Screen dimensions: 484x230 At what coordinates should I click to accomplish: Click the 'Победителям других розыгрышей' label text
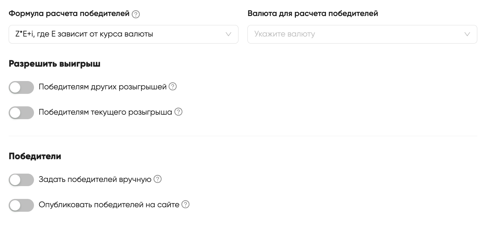(x=103, y=87)
